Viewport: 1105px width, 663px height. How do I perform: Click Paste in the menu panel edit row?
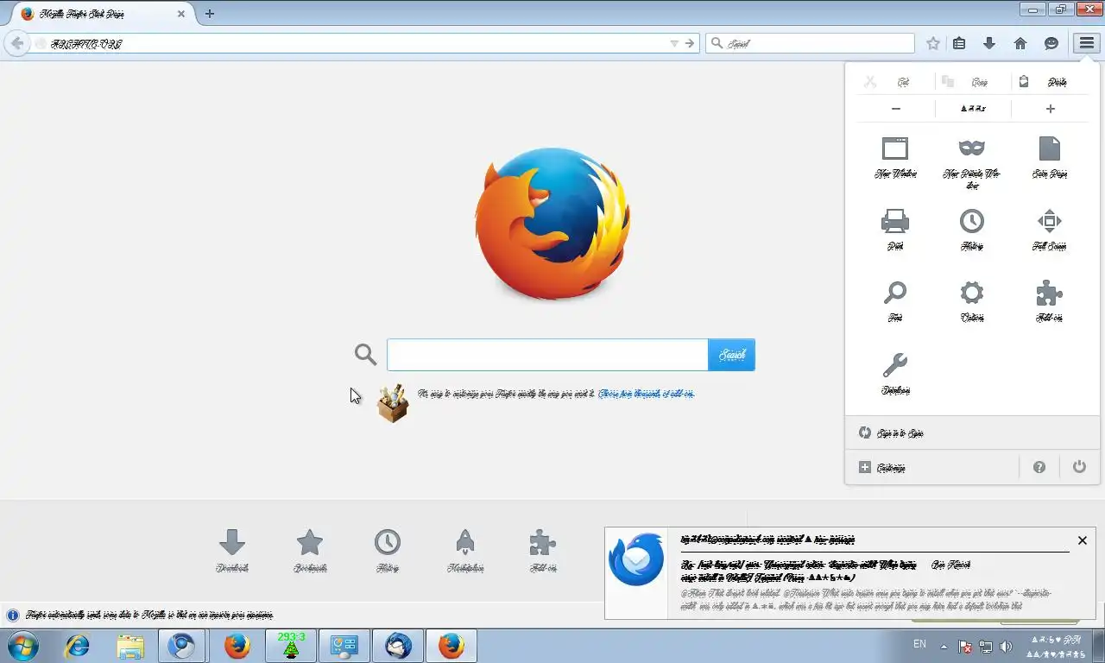click(x=1049, y=82)
